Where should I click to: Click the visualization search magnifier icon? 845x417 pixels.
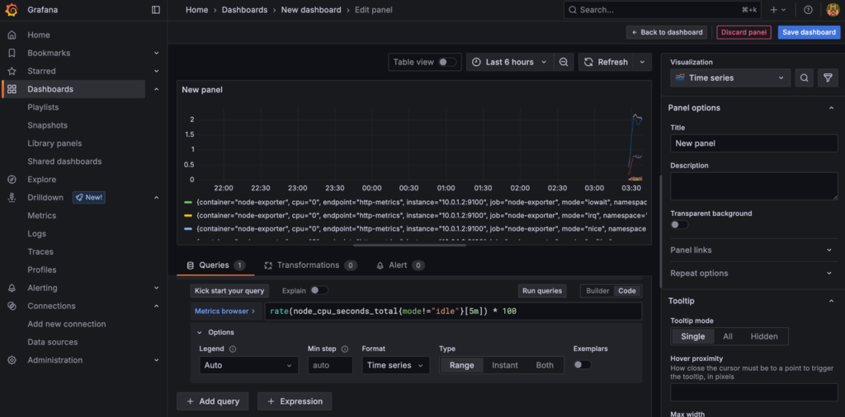point(804,78)
